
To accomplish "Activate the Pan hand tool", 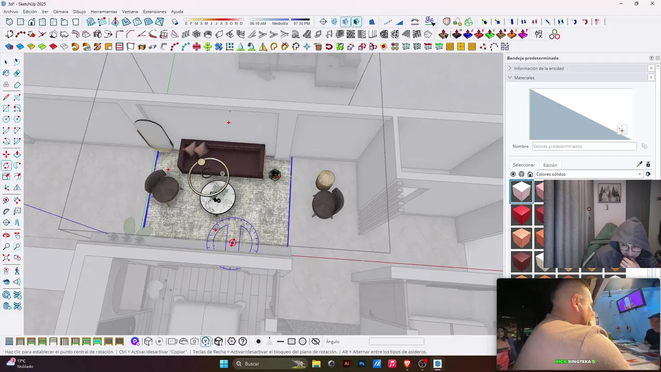I will point(17,235).
